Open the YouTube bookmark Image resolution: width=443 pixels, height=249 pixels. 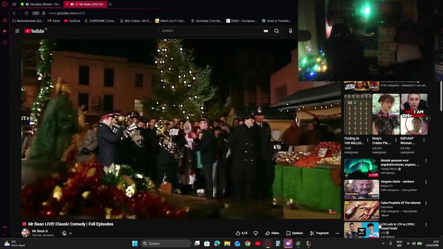pos(72,21)
